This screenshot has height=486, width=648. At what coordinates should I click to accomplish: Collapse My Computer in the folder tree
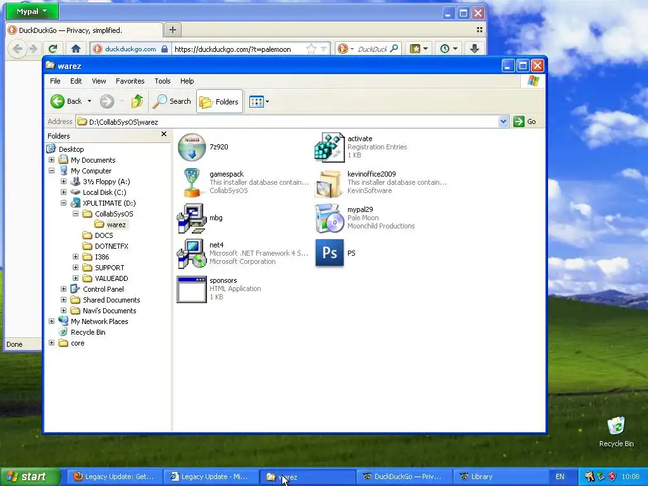(x=52, y=171)
